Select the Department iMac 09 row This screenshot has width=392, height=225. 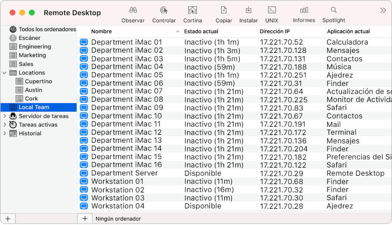tap(235, 108)
